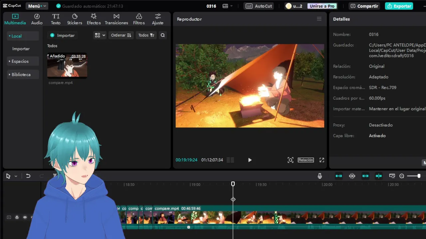Toggle auto snapping
The height and width of the screenshot is (239, 426).
[x=352, y=176]
